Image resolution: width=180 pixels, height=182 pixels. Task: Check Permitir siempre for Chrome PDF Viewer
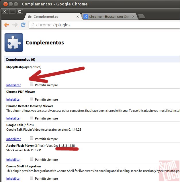point(32,99)
